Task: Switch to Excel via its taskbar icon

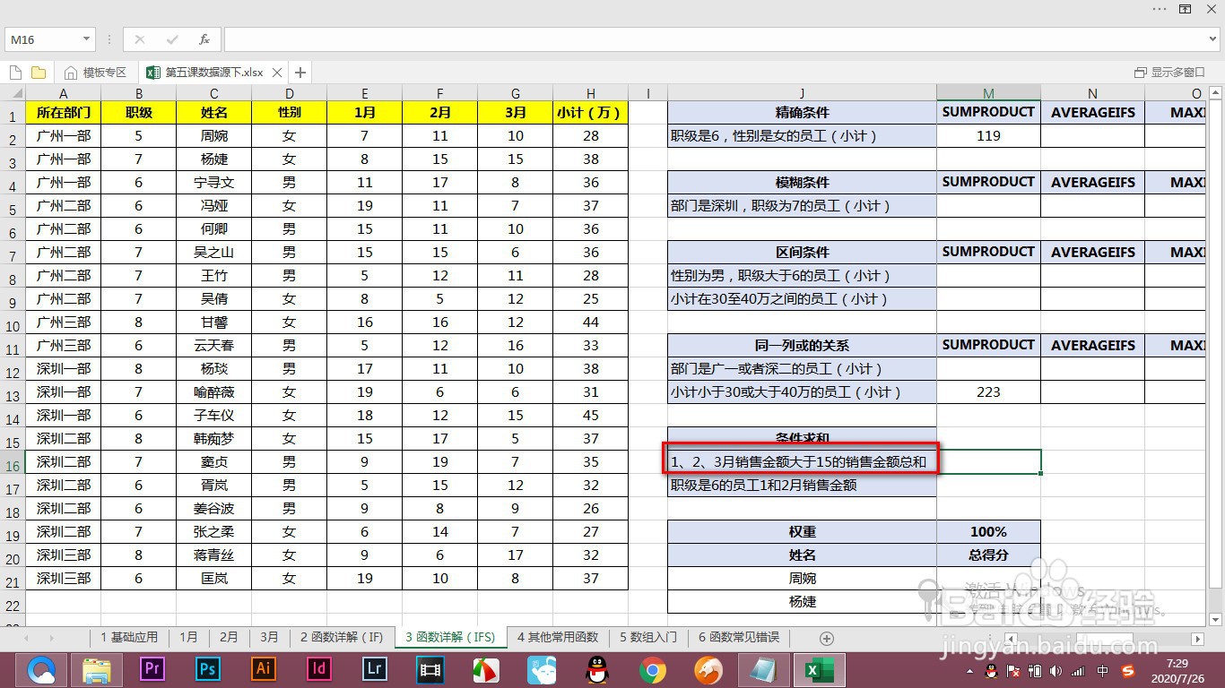Action: (x=818, y=669)
